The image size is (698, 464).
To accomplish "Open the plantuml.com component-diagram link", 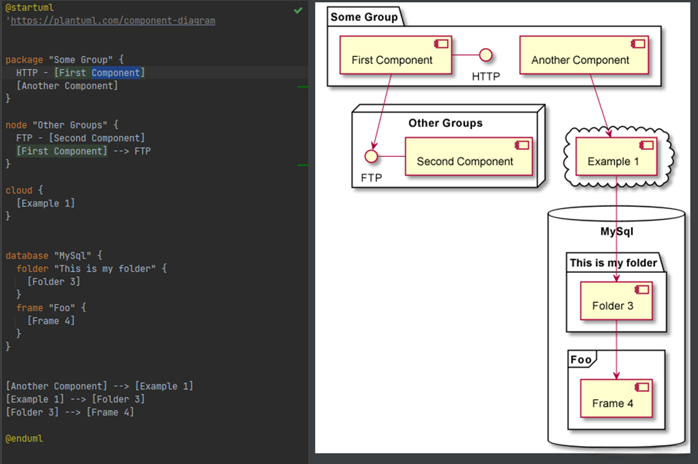I will [113, 20].
